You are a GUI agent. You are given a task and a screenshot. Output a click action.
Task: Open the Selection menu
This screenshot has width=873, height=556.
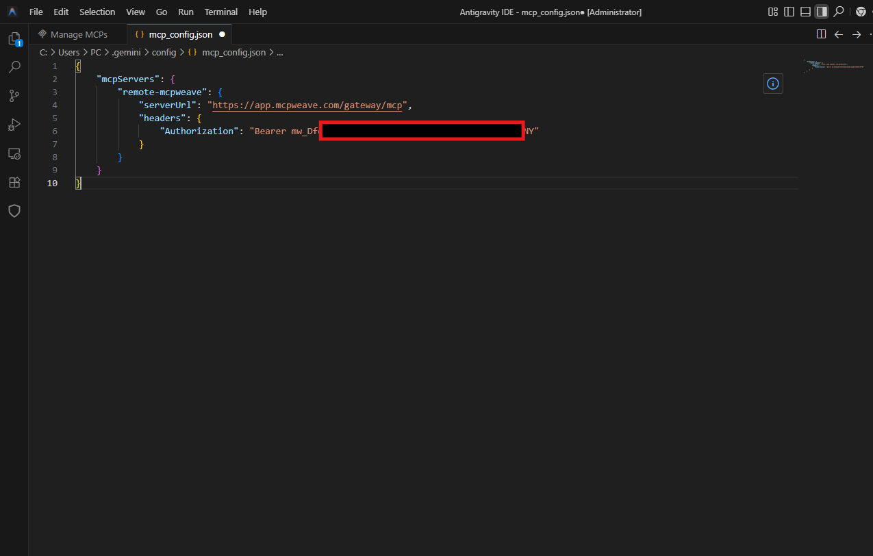(x=97, y=12)
